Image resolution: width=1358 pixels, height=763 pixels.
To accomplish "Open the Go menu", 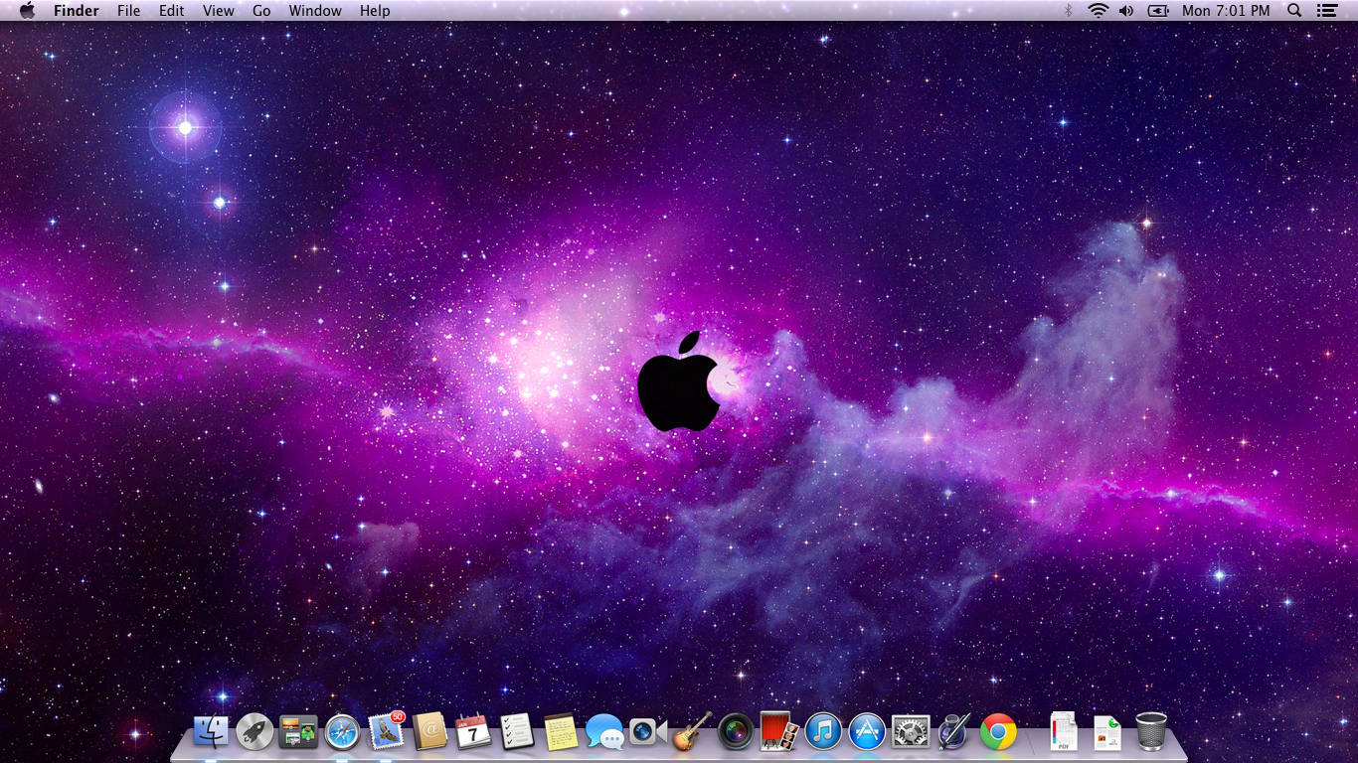I will tap(261, 11).
